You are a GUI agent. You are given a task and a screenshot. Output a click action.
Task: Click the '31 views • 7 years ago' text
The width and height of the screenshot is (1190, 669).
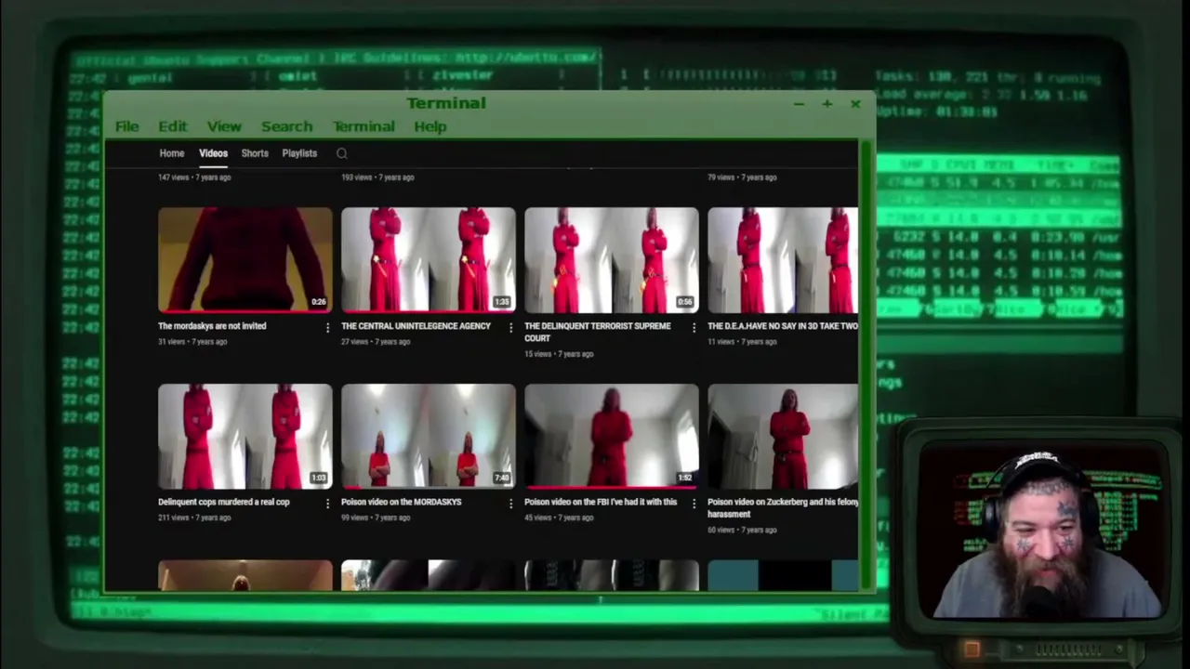pos(192,342)
